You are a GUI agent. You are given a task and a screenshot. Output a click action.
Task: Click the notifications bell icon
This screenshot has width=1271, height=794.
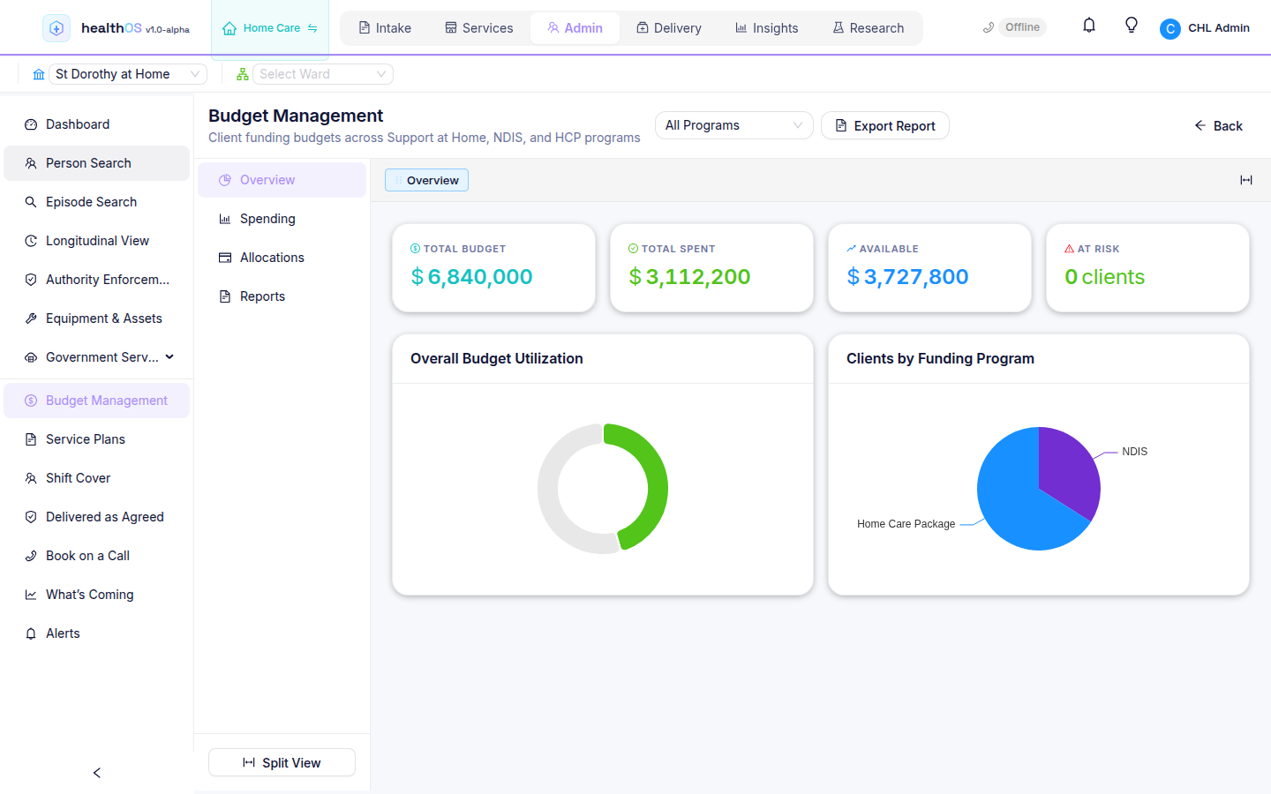coord(1089,26)
